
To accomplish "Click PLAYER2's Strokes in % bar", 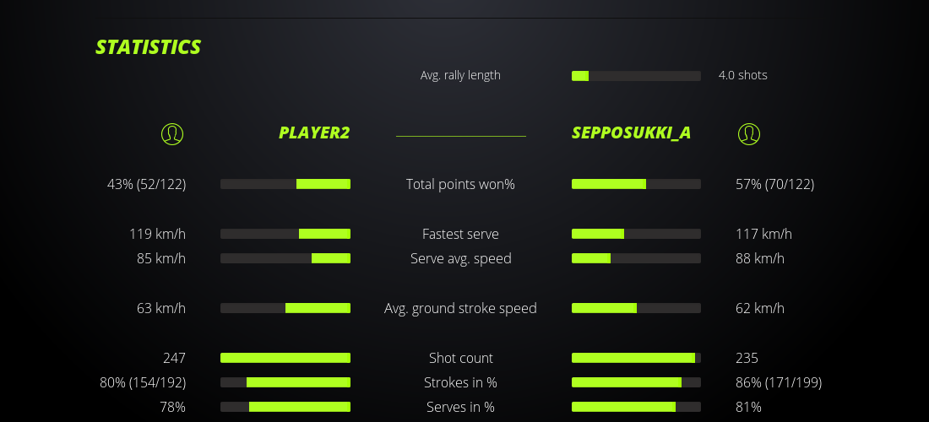I will pos(285,382).
